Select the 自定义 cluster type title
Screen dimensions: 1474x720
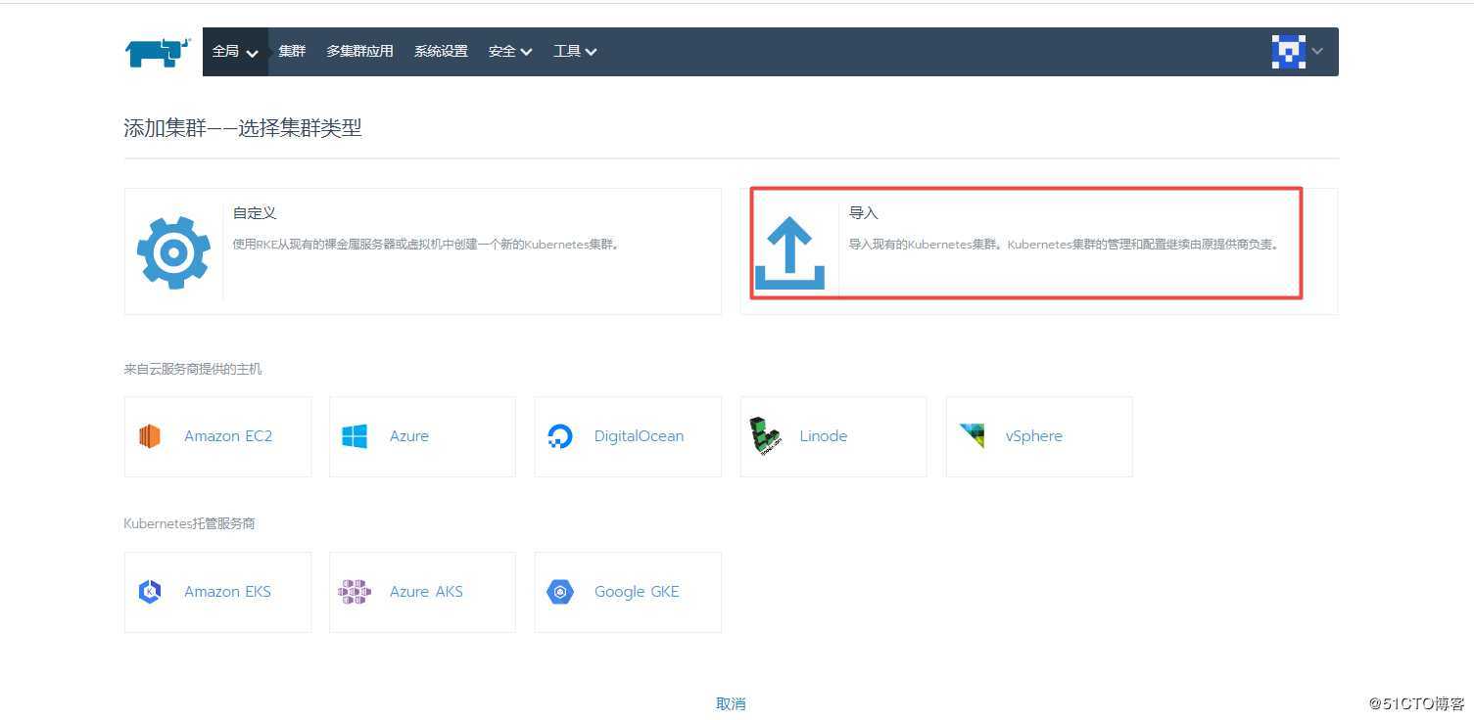[x=255, y=212]
